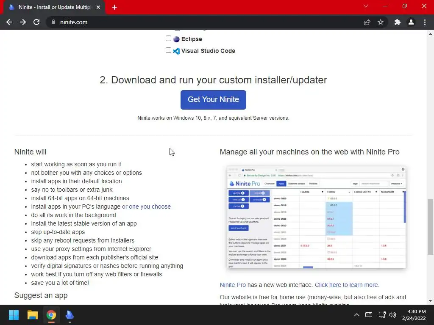The image size is (434, 325).
Task: Click the page vertical scrollbar thumb
Action: (x=430, y=227)
